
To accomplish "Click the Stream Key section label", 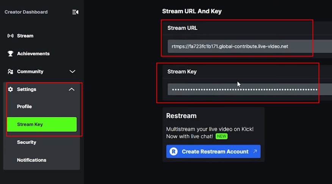I will pos(182,72).
